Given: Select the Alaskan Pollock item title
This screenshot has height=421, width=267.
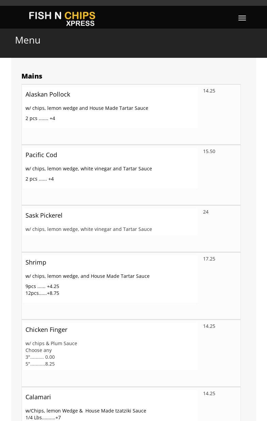Looking at the screenshot, I should point(48,95).
